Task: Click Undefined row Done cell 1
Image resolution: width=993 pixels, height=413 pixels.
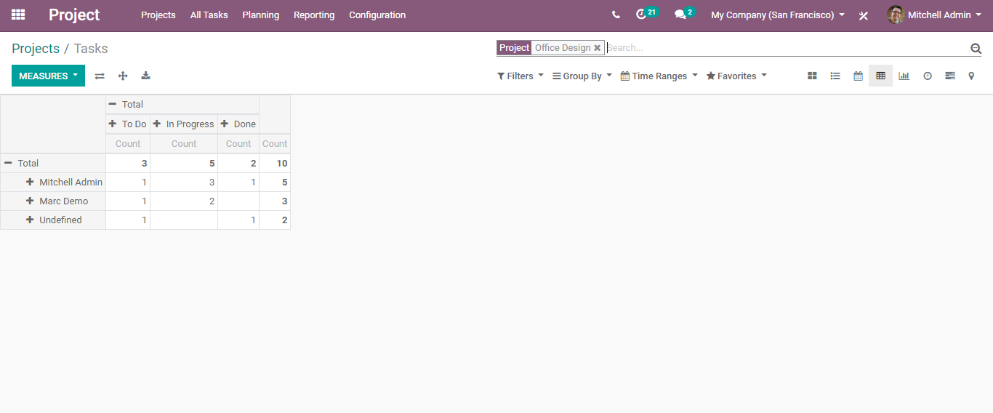Action: [238, 220]
